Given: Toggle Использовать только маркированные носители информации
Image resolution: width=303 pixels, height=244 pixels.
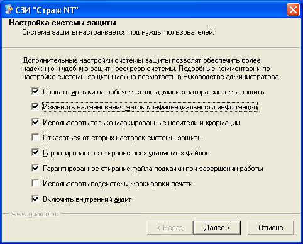Looking at the screenshot, I should click(35, 122).
